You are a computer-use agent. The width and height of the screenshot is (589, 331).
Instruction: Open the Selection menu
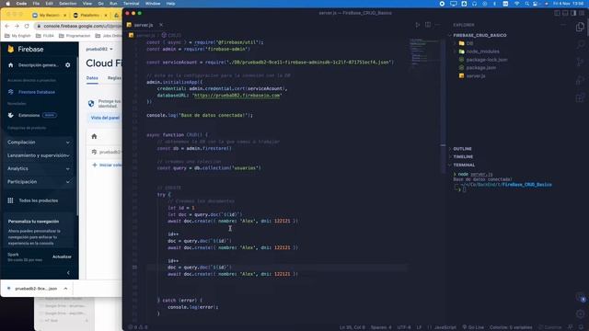point(67,4)
